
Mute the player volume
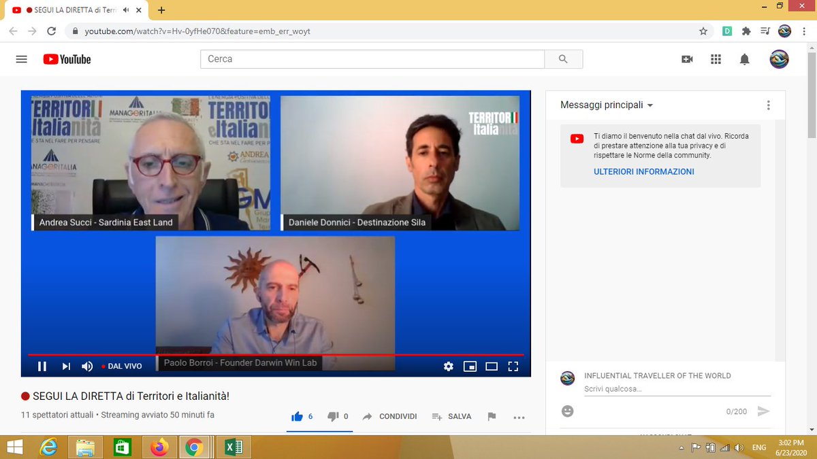tap(87, 366)
